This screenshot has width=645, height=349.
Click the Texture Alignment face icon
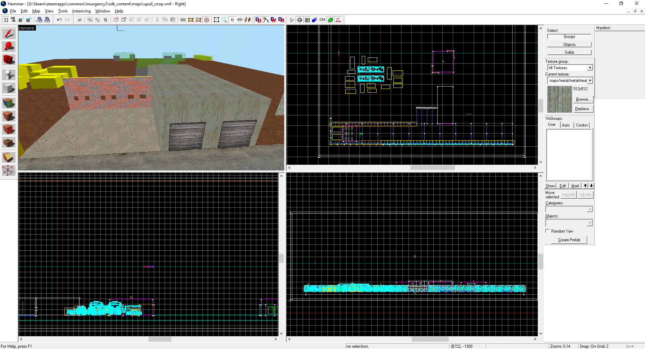coord(248,20)
